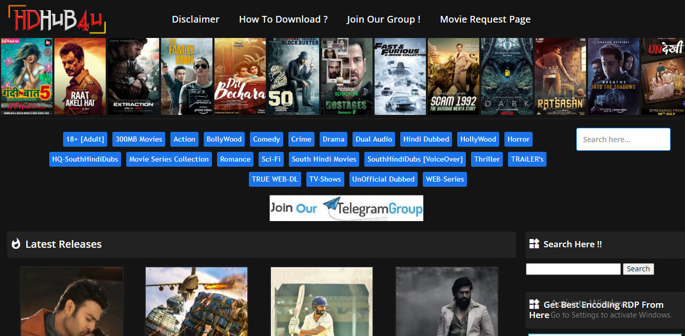
Task: Go to Movie Request Page
Action: [485, 19]
